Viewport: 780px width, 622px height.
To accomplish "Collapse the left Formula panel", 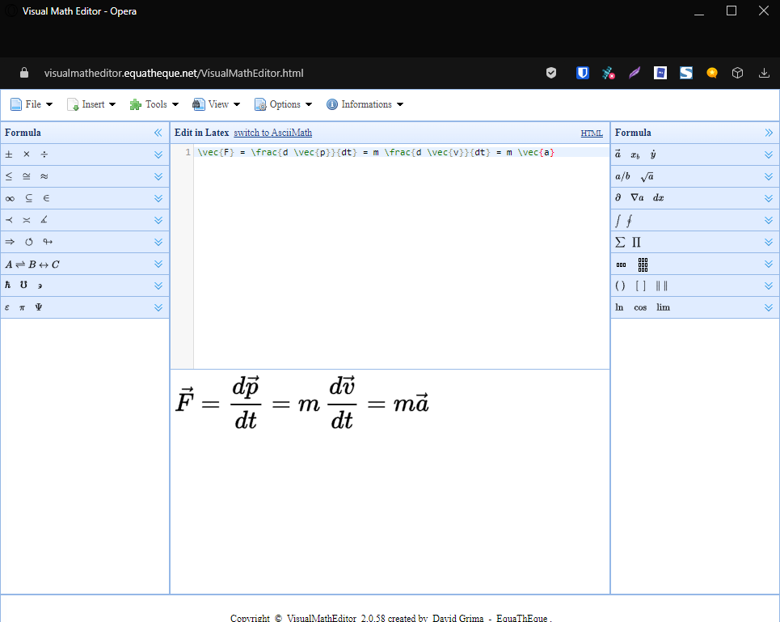I will [x=158, y=133].
